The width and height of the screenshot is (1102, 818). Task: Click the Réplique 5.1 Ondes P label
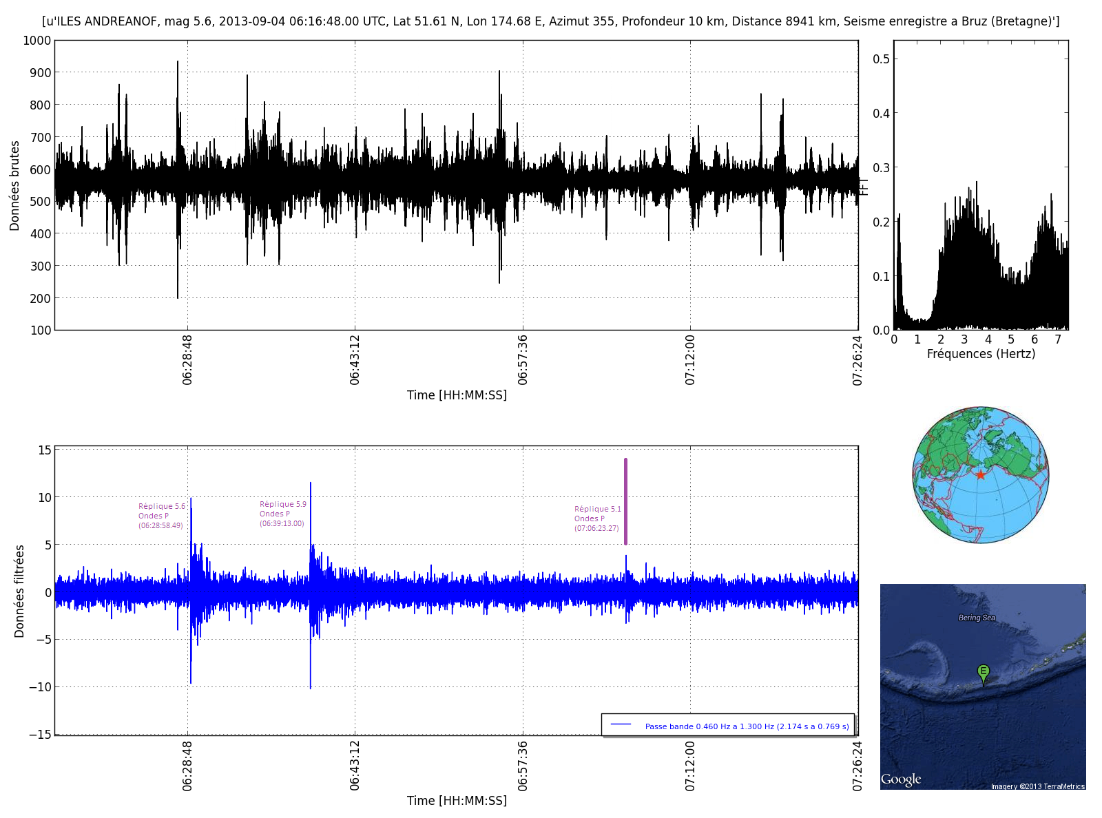click(597, 518)
